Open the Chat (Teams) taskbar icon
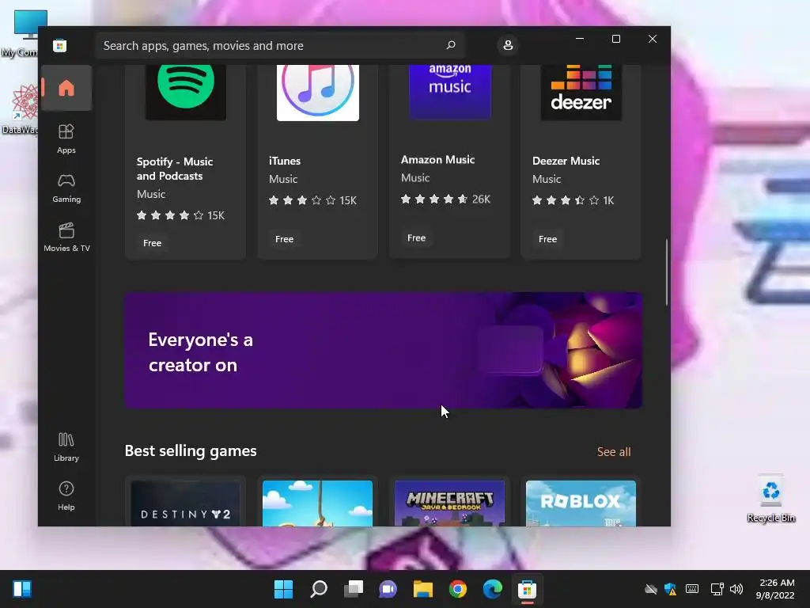 point(388,589)
